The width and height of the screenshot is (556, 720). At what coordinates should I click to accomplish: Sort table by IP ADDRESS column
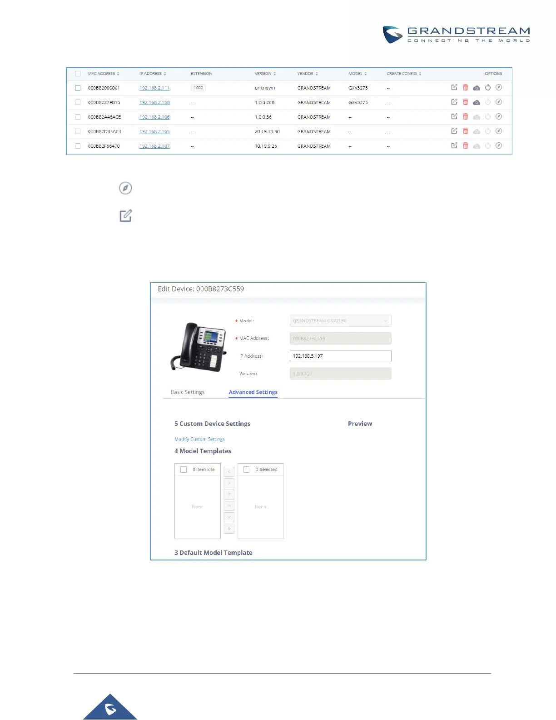(x=153, y=74)
